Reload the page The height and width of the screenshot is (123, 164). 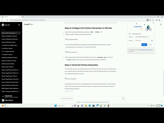pyautogui.click(x=7, y=20)
